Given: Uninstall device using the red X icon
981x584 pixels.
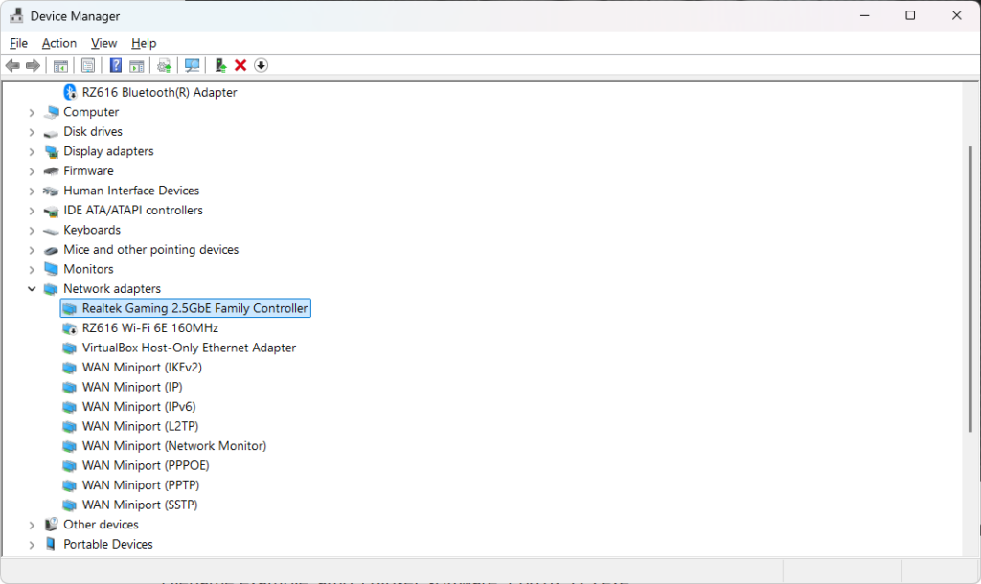Looking at the screenshot, I should (x=239, y=65).
